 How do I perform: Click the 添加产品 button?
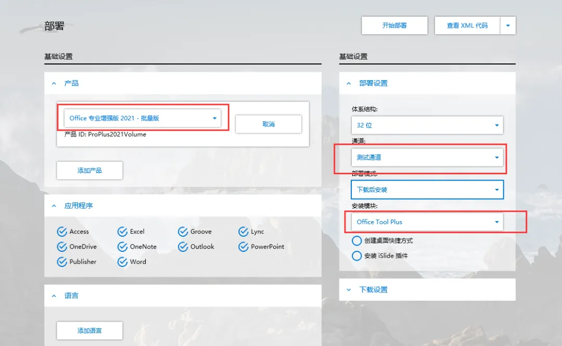coord(90,170)
